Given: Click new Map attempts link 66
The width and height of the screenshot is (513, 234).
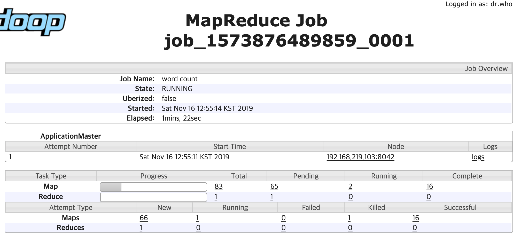Looking at the screenshot, I should click(x=144, y=218).
